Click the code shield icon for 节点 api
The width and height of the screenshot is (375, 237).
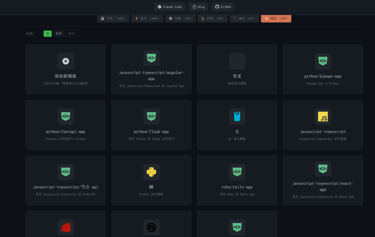point(66,172)
